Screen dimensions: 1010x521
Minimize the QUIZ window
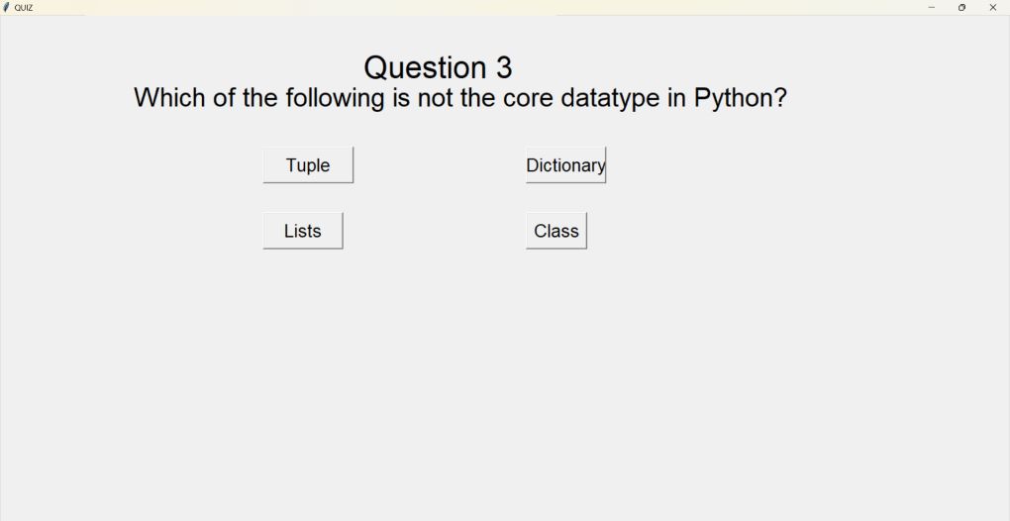coord(931,8)
